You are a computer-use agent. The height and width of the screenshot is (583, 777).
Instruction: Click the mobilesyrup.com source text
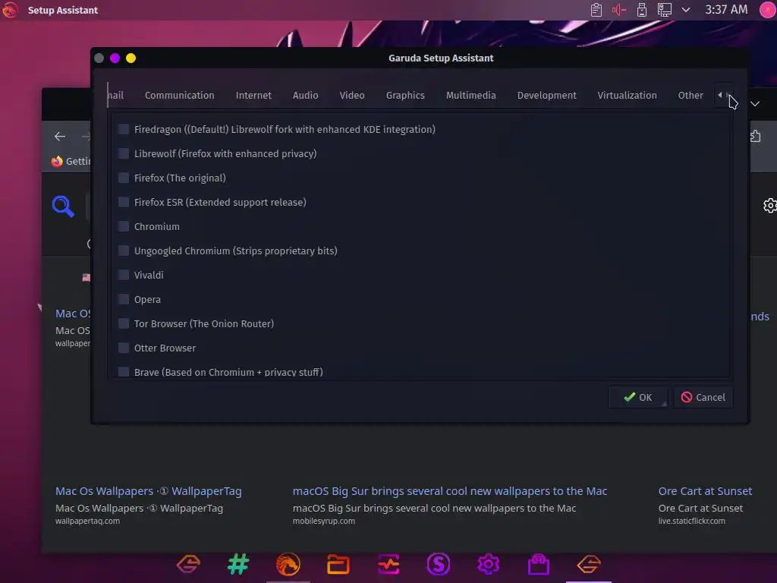[x=323, y=521]
